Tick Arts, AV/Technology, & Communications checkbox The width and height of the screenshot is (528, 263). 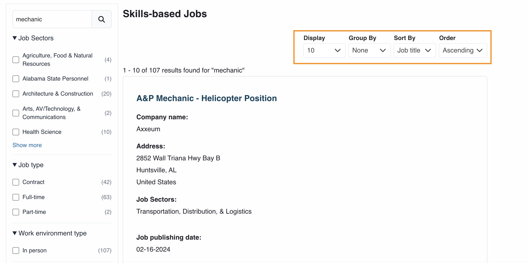(x=16, y=113)
